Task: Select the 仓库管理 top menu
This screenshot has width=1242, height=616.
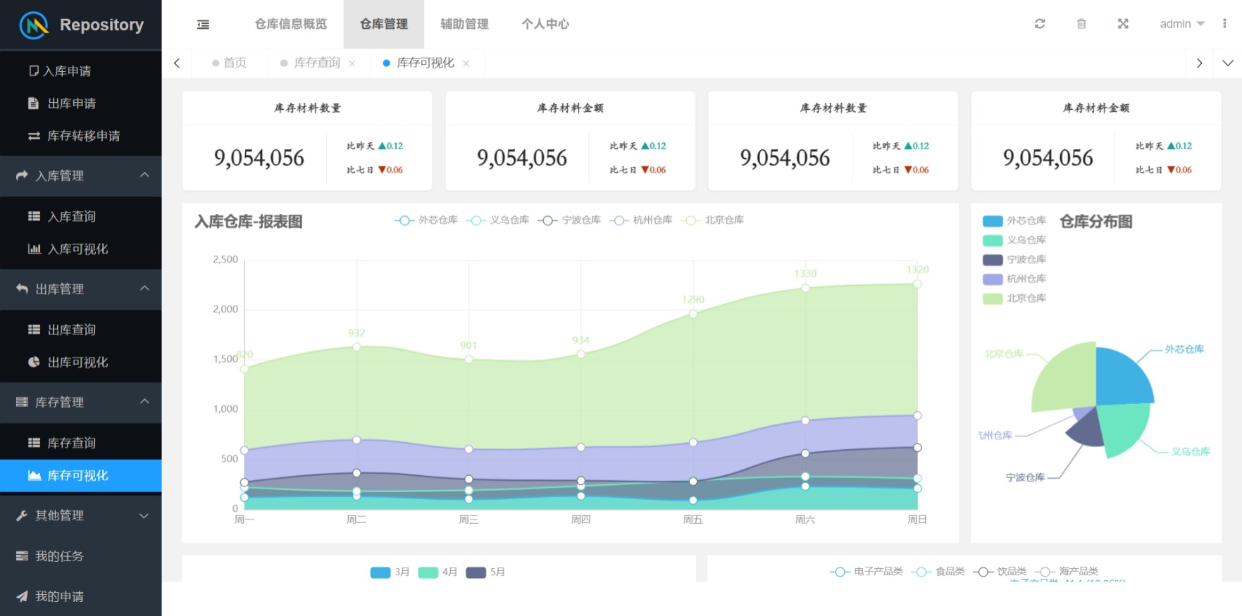Action: pyautogui.click(x=384, y=24)
